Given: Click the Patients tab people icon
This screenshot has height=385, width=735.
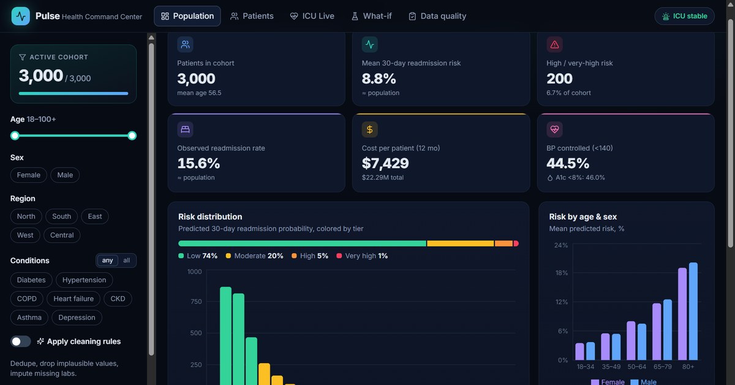Looking at the screenshot, I should 235,16.
